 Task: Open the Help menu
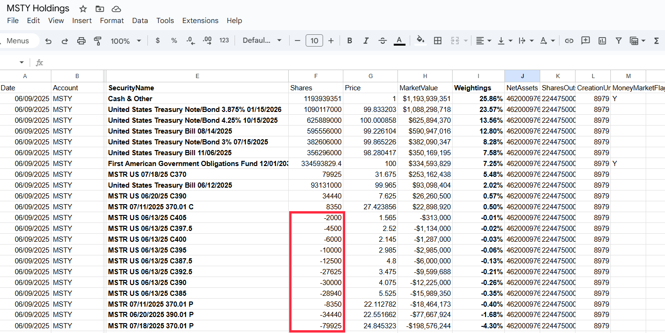point(234,21)
